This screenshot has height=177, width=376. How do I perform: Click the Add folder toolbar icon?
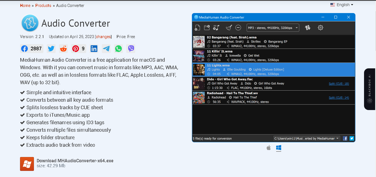pos(207,28)
